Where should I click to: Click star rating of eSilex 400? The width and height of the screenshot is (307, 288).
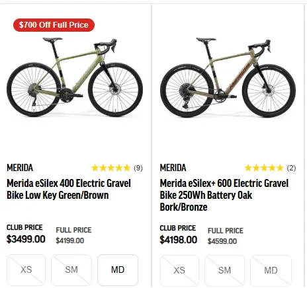111,168
